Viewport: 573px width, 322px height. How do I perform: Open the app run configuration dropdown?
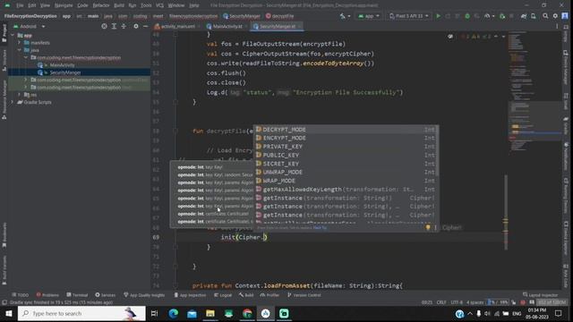[369, 16]
